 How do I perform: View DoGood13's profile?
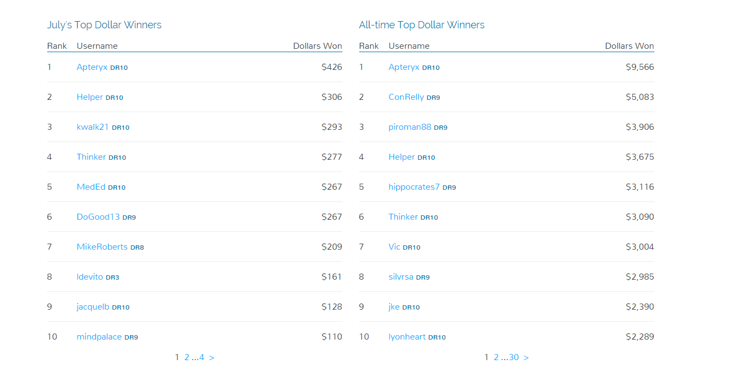tap(98, 217)
